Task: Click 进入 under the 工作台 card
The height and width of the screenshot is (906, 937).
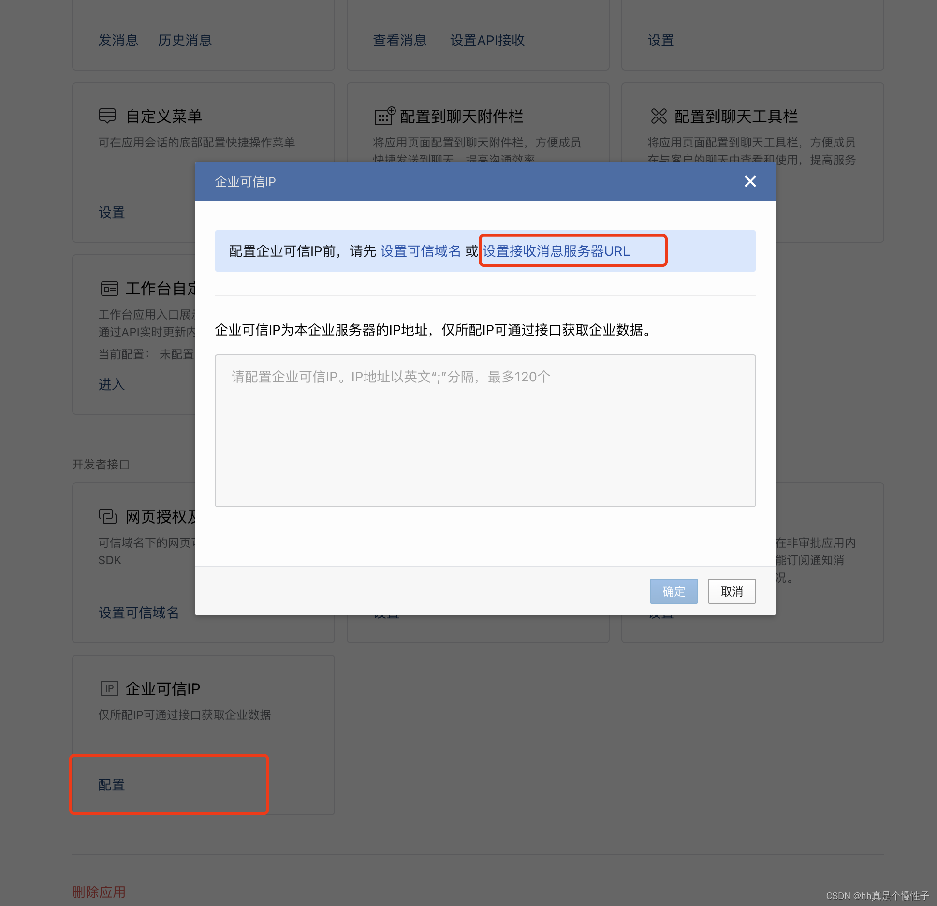Action: [112, 384]
